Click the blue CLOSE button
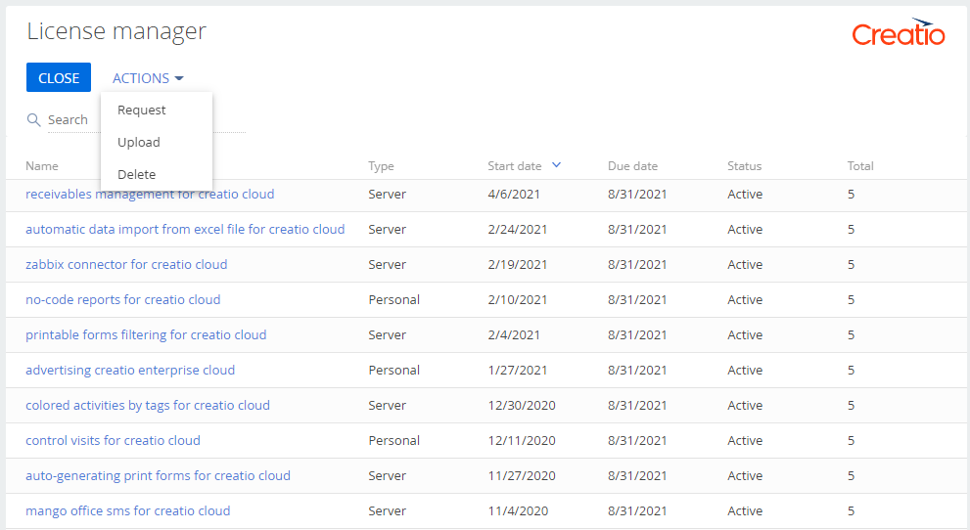This screenshot has width=970, height=530. (59, 78)
